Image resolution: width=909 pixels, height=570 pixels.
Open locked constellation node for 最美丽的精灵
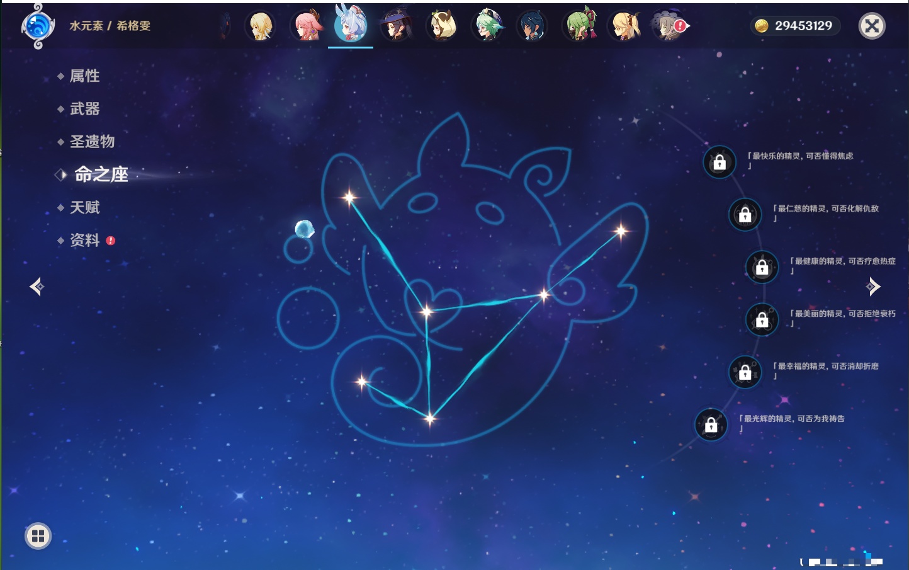pyautogui.click(x=762, y=319)
